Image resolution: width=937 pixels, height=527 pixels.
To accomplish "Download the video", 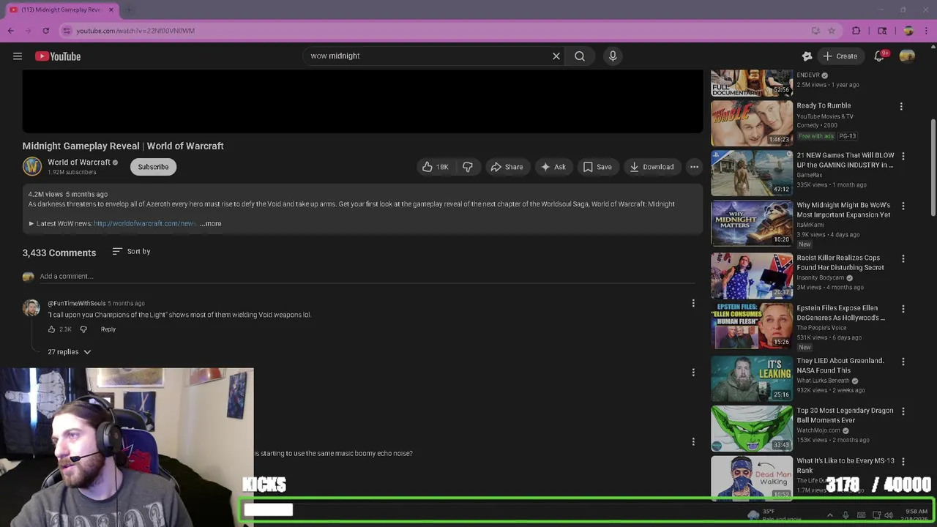I will tap(651, 167).
